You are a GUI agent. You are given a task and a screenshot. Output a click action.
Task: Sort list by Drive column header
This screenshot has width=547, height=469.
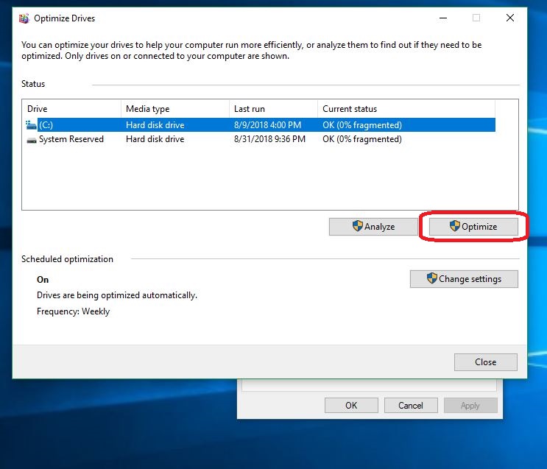(71, 109)
